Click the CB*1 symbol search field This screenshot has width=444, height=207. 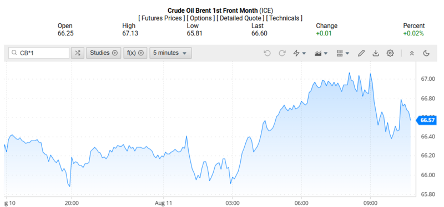tap(39, 53)
